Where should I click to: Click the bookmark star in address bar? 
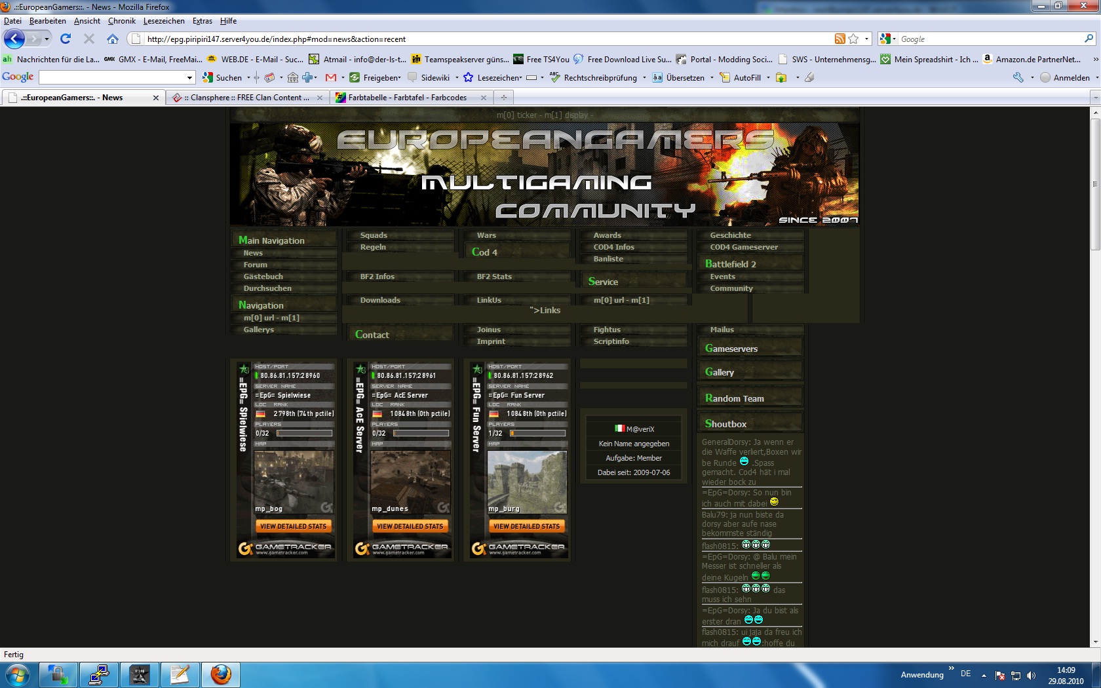click(853, 39)
